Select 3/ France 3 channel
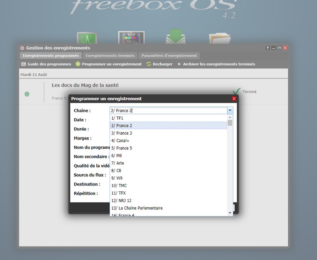Screen dimensions: 317x260 [169, 133]
